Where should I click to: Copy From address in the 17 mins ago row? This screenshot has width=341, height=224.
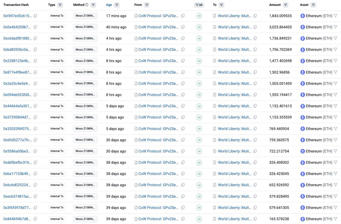pyautogui.click(x=183, y=16)
